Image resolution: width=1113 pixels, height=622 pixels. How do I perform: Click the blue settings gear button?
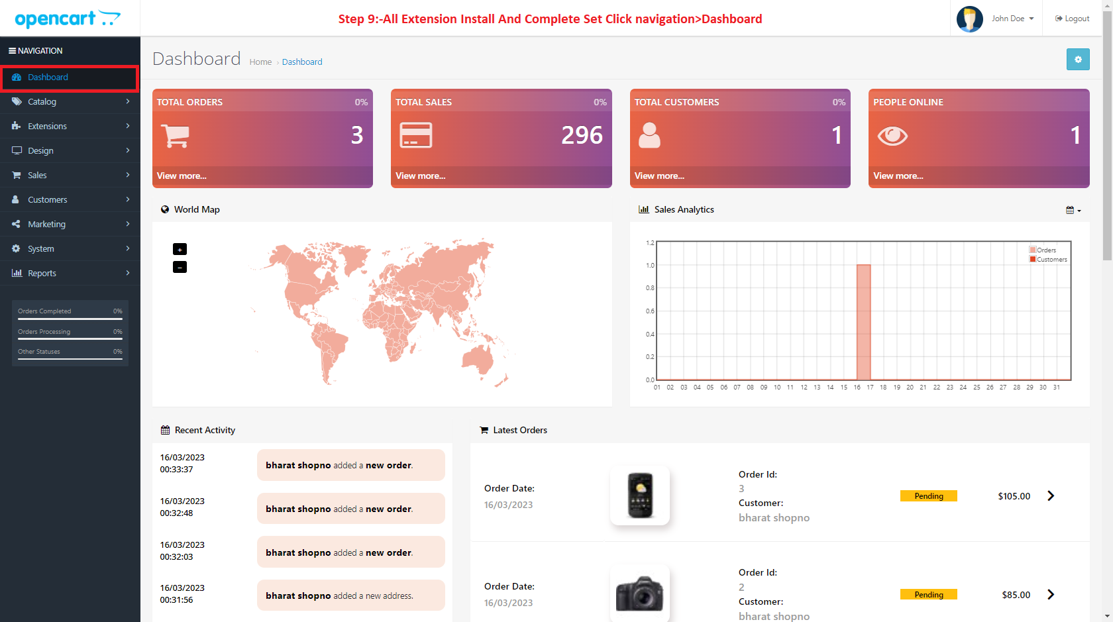(x=1078, y=60)
